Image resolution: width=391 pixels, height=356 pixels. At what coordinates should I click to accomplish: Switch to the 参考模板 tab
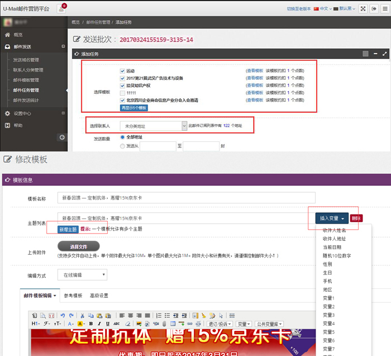coord(73,296)
